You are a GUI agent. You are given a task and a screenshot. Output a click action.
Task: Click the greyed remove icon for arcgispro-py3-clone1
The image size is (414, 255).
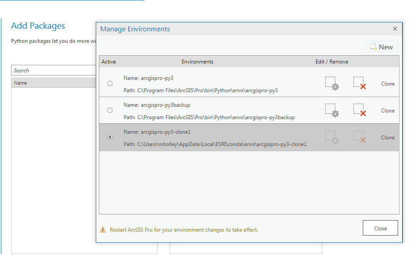pyautogui.click(x=360, y=137)
